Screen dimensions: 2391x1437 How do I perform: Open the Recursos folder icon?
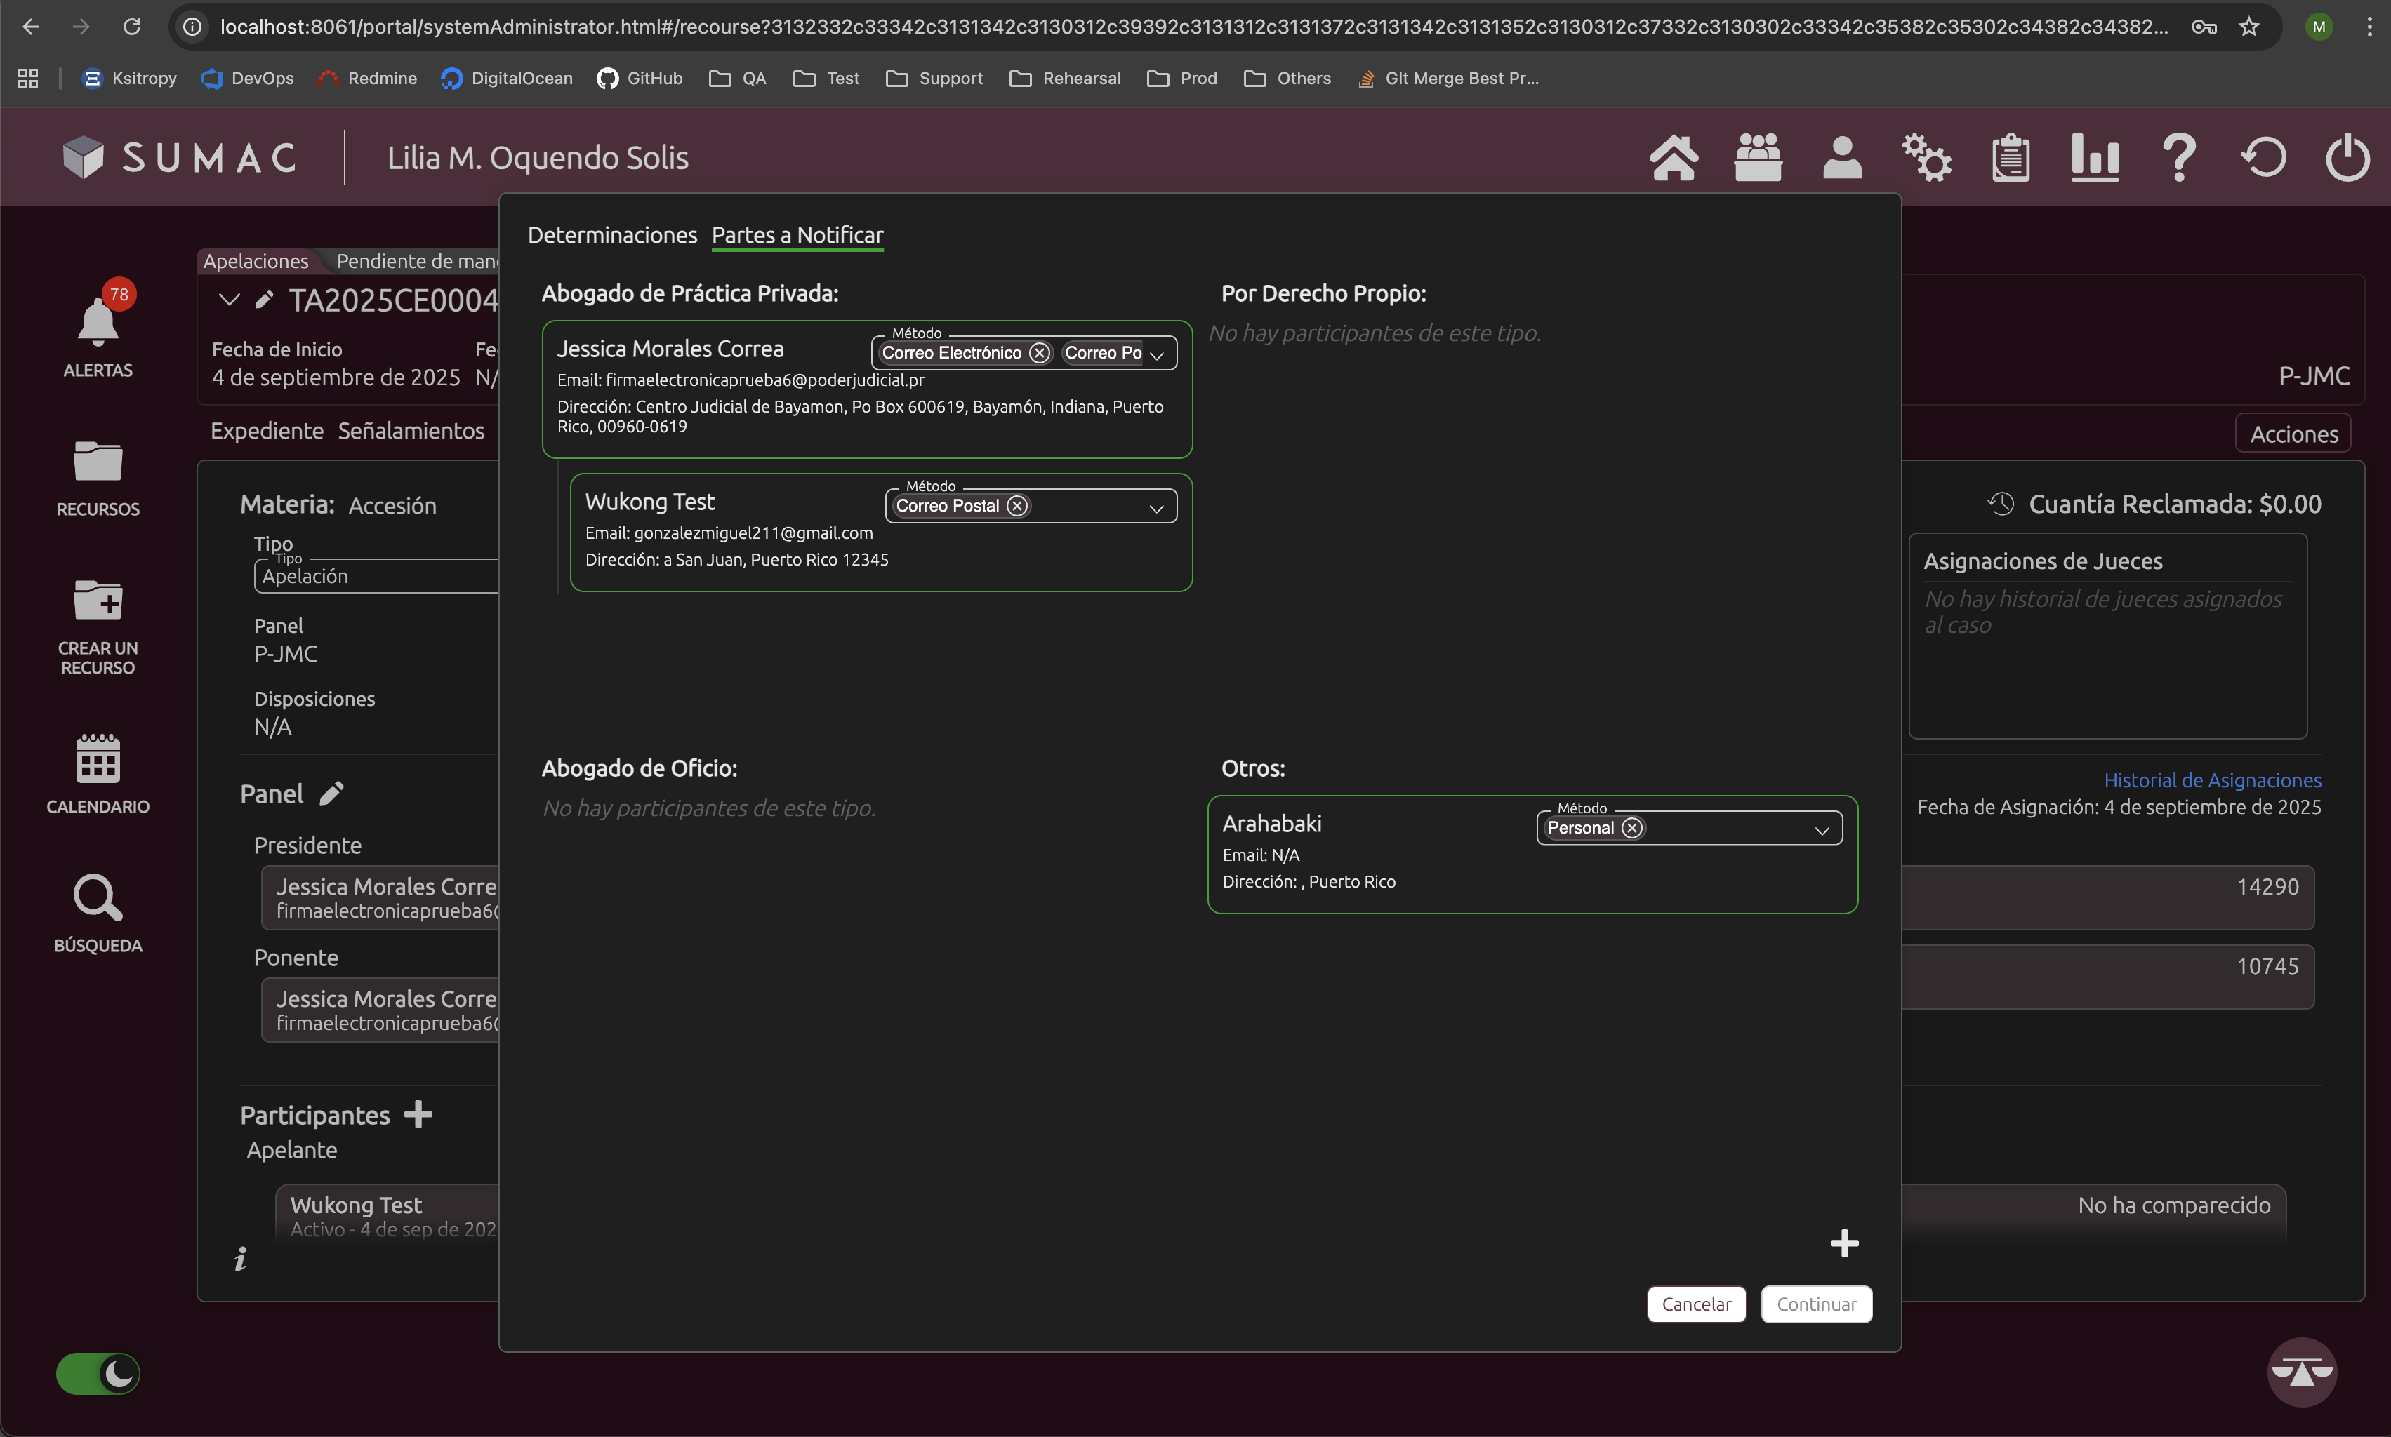click(98, 462)
